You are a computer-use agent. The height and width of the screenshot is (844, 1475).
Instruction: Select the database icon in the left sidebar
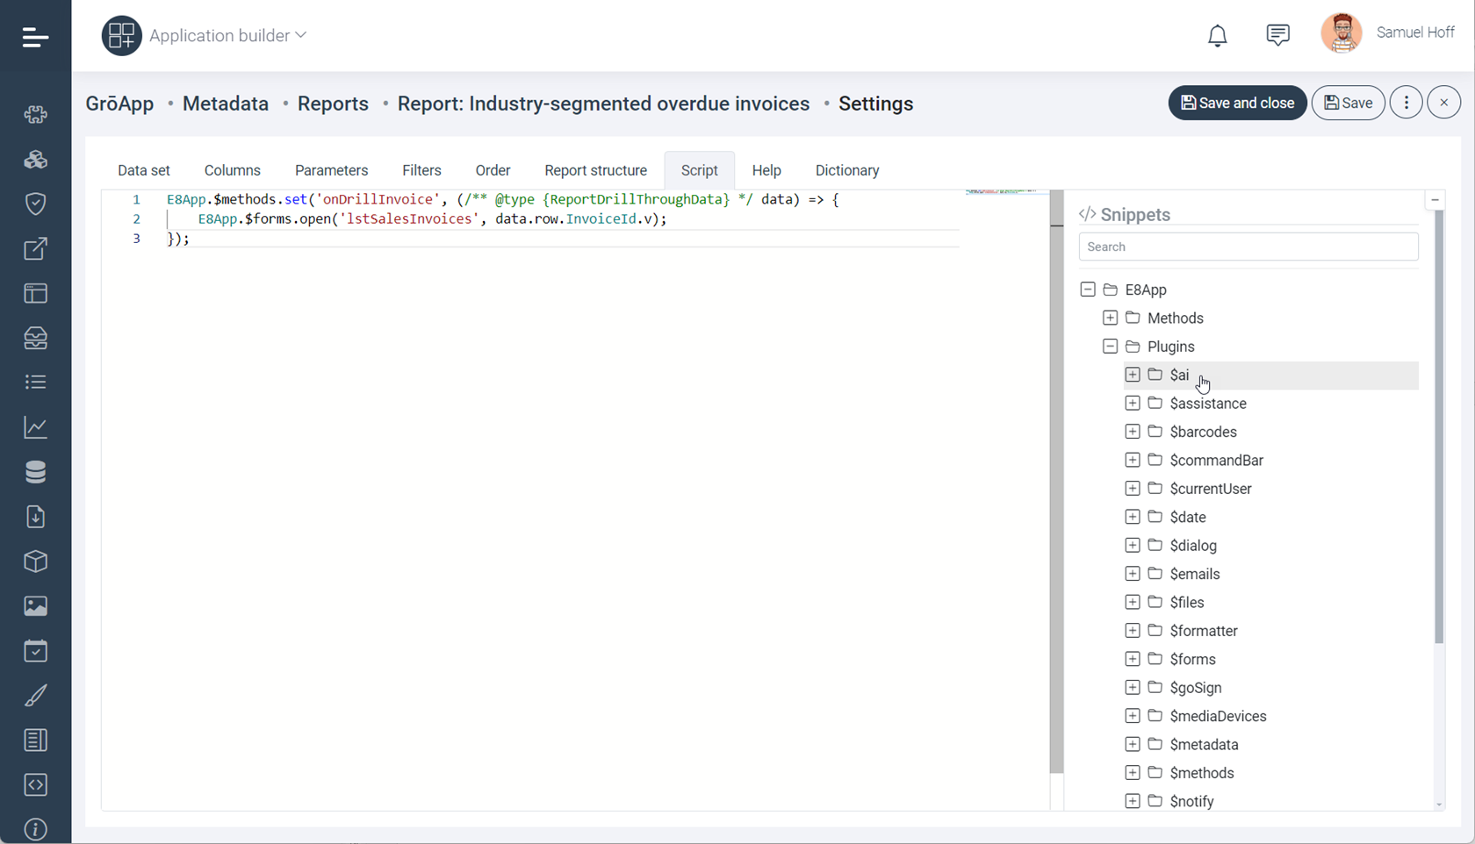[35, 472]
